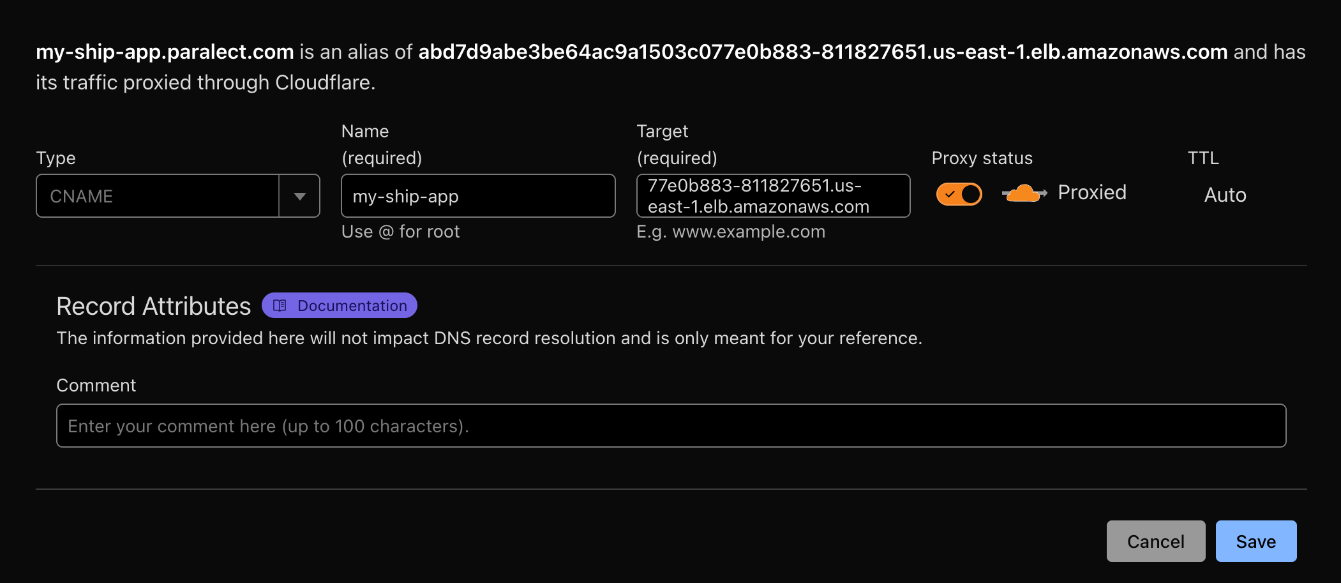This screenshot has height=583, width=1341.
Task: Click the Name field containing my-ship-app
Action: (477, 195)
